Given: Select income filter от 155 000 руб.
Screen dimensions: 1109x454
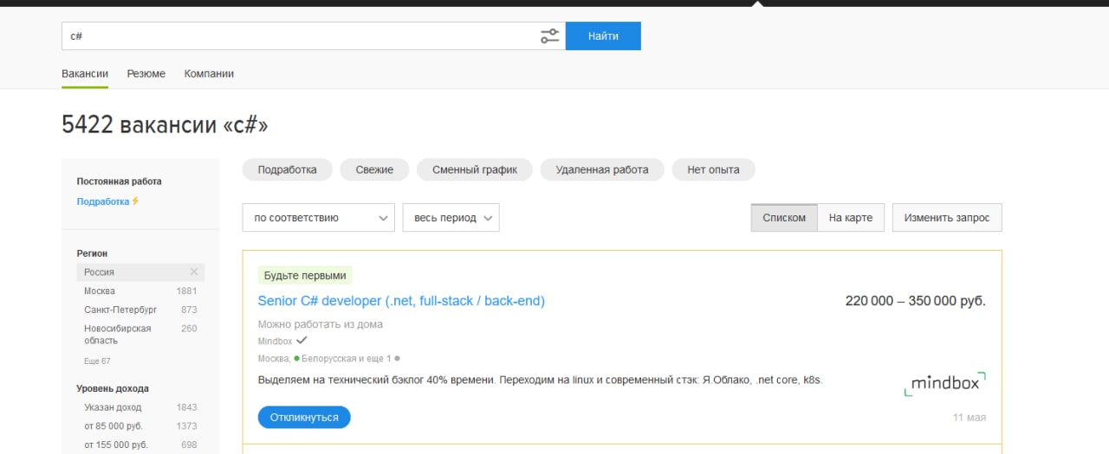Looking at the screenshot, I should coord(115,444).
